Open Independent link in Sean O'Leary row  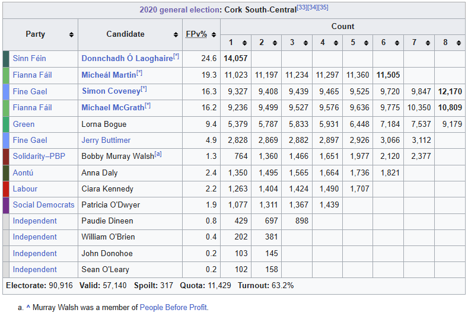(34, 270)
